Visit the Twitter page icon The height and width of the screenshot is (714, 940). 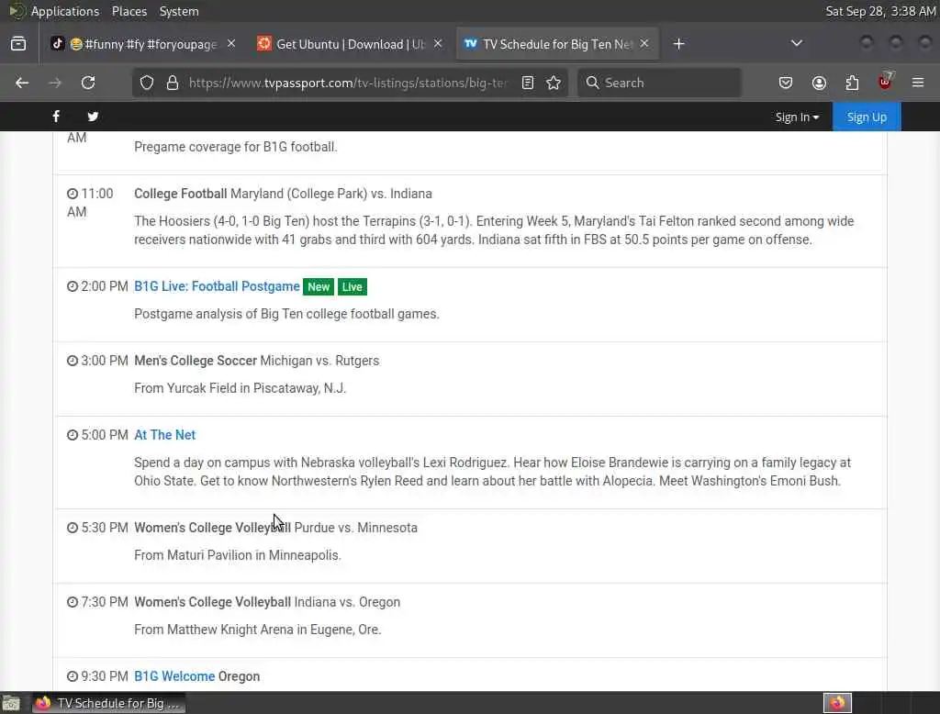pyautogui.click(x=93, y=117)
